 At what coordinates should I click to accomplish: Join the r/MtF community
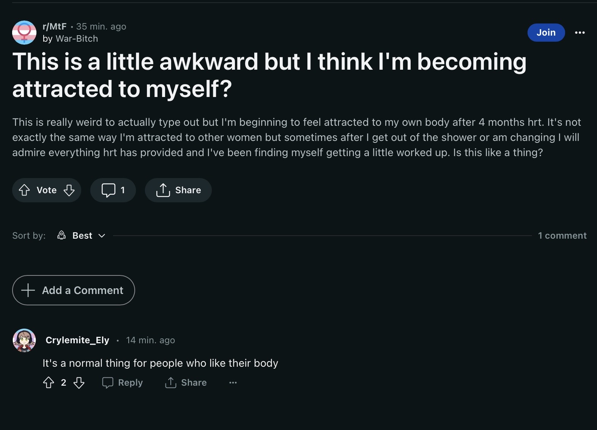(x=546, y=33)
